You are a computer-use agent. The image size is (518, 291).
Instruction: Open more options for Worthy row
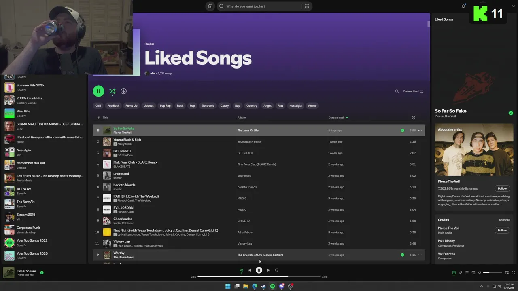pyautogui.click(x=420, y=255)
